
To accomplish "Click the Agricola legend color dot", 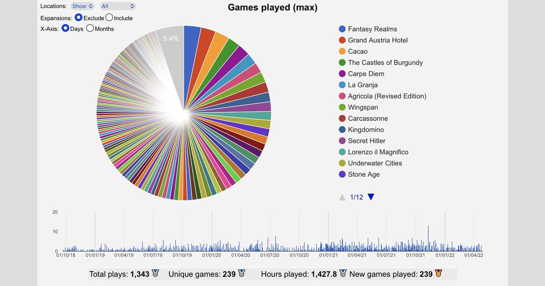I will [x=342, y=96].
